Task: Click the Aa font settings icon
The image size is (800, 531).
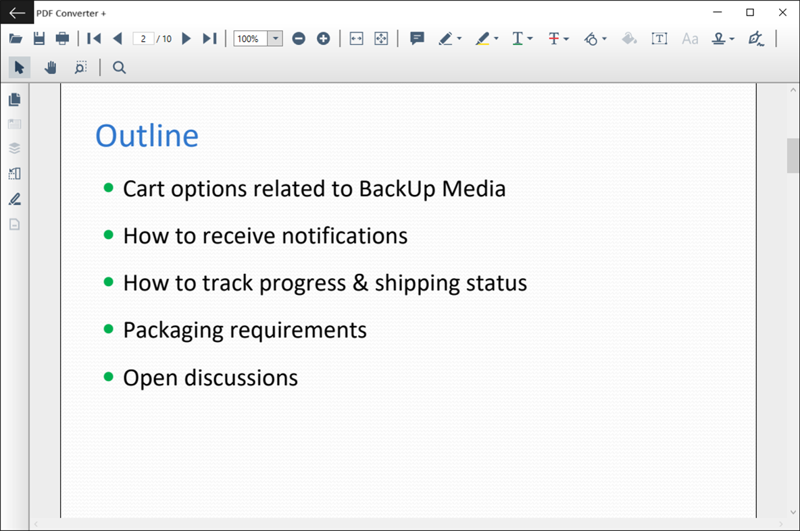Action: point(690,38)
